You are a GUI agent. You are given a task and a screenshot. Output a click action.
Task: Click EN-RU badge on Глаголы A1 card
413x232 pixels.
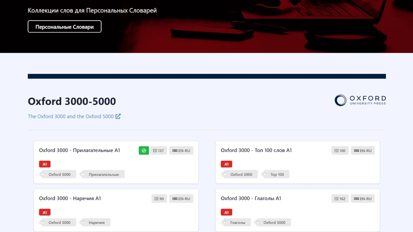pyautogui.click(x=363, y=198)
